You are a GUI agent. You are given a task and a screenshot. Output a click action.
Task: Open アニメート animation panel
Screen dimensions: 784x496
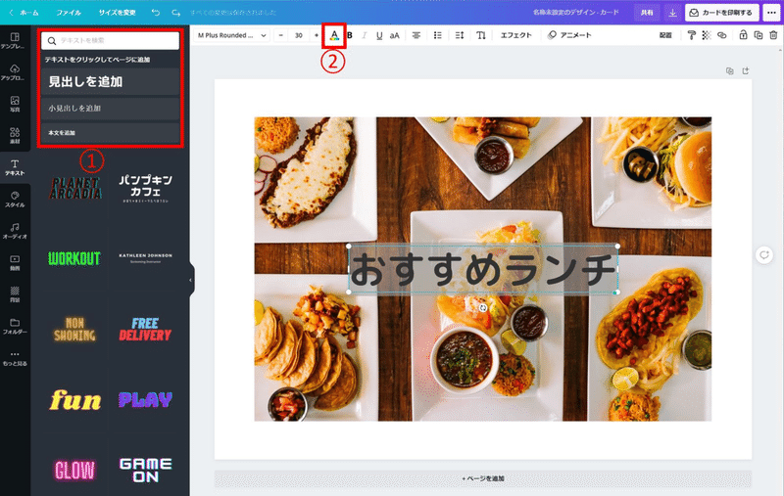click(569, 35)
